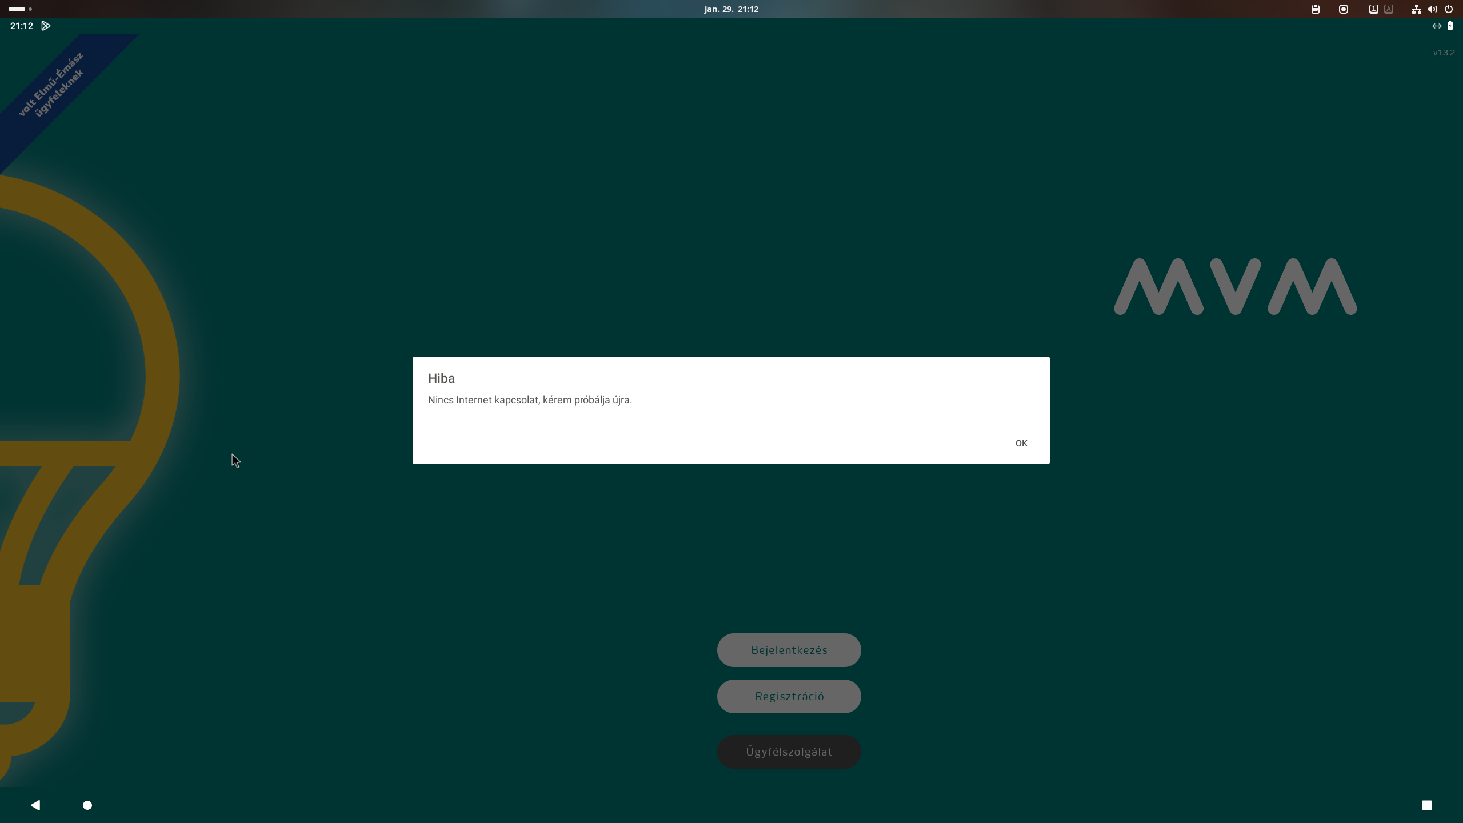
Task: Toggle the Num Lock indicator icon
Action: pos(1373,9)
